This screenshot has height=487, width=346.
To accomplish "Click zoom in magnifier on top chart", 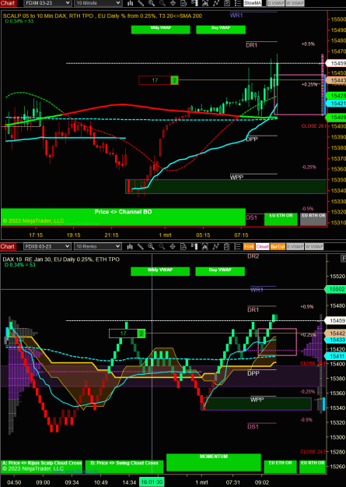I will click(x=152, y=3).
